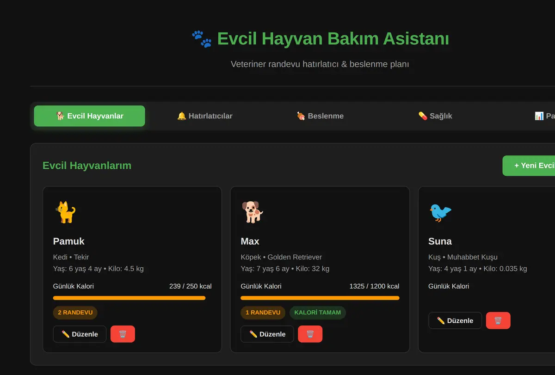Select the Suna name heading
The image size is (555, 375).
click(x=440, y=241)
